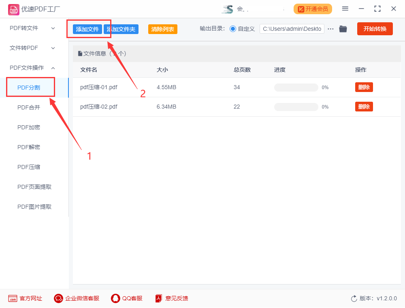Click the progress bar of pdf压缩-01.pdf

pyautogui.click(x=296, y=87)
